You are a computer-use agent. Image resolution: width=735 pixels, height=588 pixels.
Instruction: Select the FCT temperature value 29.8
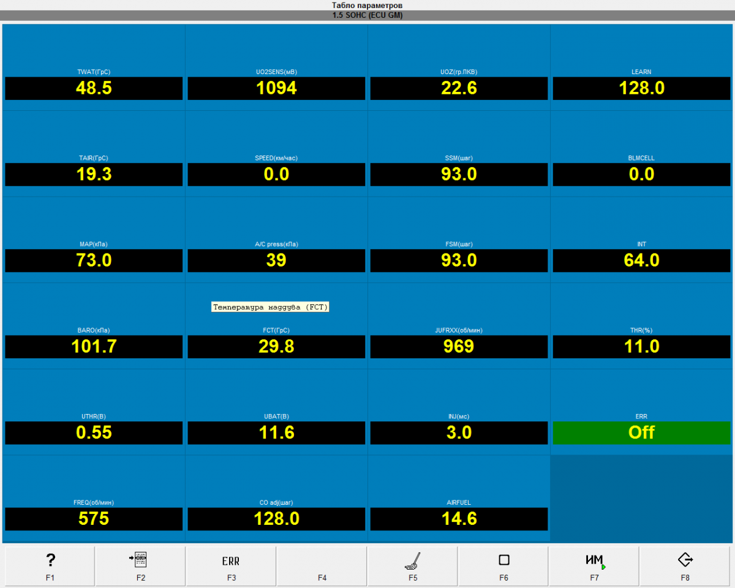(x=276, y=347)
